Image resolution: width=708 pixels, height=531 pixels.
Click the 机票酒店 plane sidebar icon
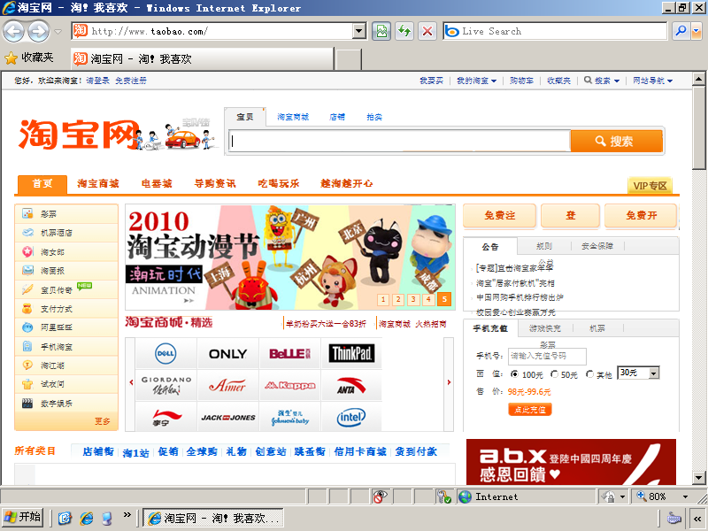[27, 233]
